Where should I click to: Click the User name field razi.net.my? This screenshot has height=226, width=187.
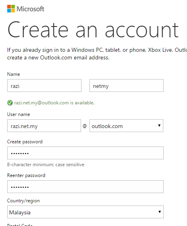click(x=44, y=126)
